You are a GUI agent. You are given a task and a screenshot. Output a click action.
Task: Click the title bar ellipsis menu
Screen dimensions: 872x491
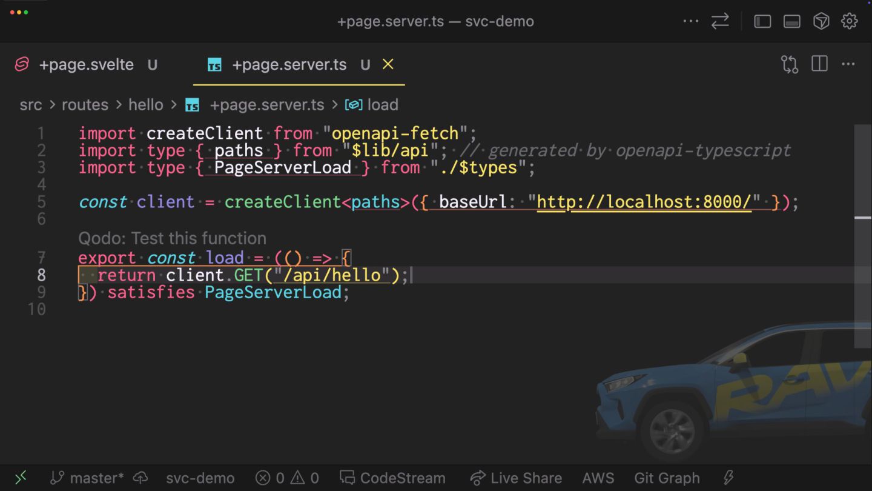point(690,21)
